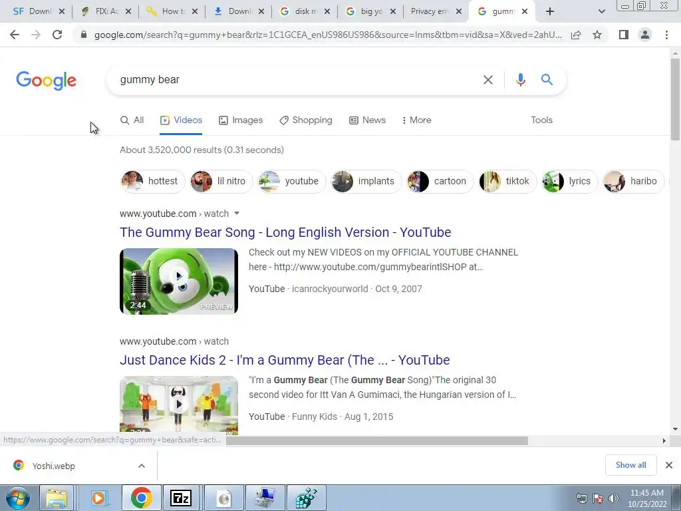
Task: Click the Chrome taskbar icon
Action: tap(141, 498)
